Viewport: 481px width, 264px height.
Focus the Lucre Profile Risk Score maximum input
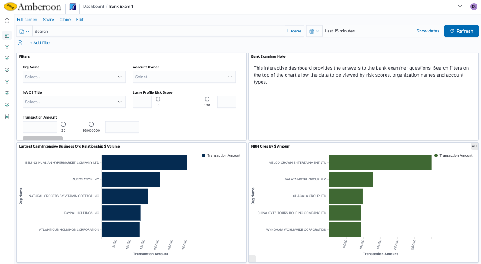(226, 102)
